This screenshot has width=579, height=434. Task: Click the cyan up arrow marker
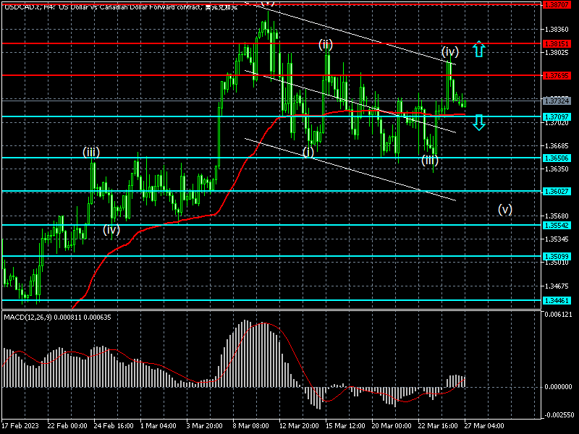(478, 49)
